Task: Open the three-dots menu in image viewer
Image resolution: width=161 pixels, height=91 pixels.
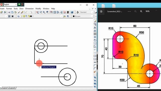Action: [x=129, y=11]
